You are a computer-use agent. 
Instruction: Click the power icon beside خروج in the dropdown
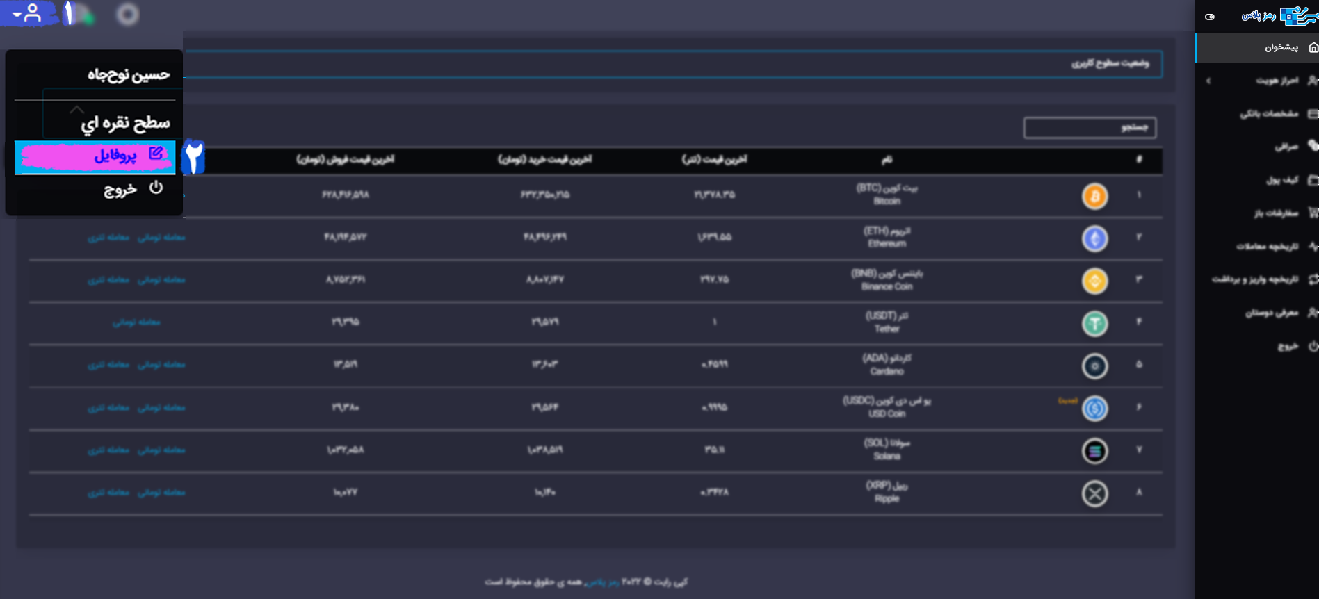pos(156,188)
